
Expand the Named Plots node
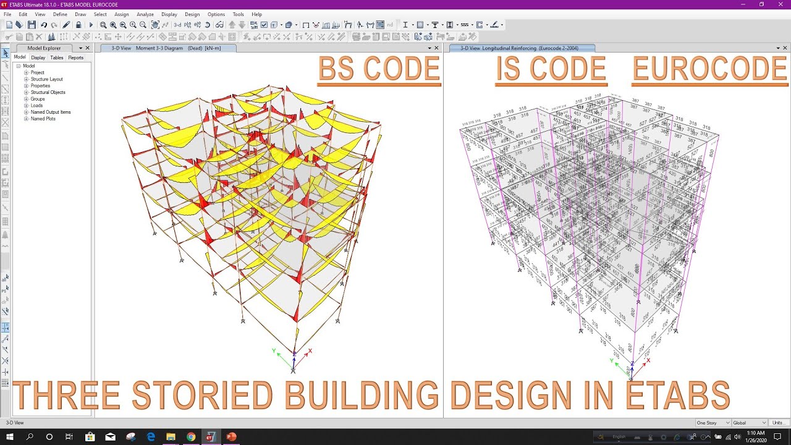[27, 119]
